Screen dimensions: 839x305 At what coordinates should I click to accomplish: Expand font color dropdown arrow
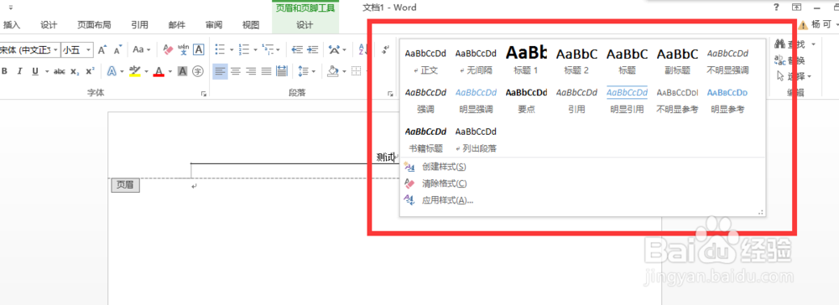coord(170,71)
